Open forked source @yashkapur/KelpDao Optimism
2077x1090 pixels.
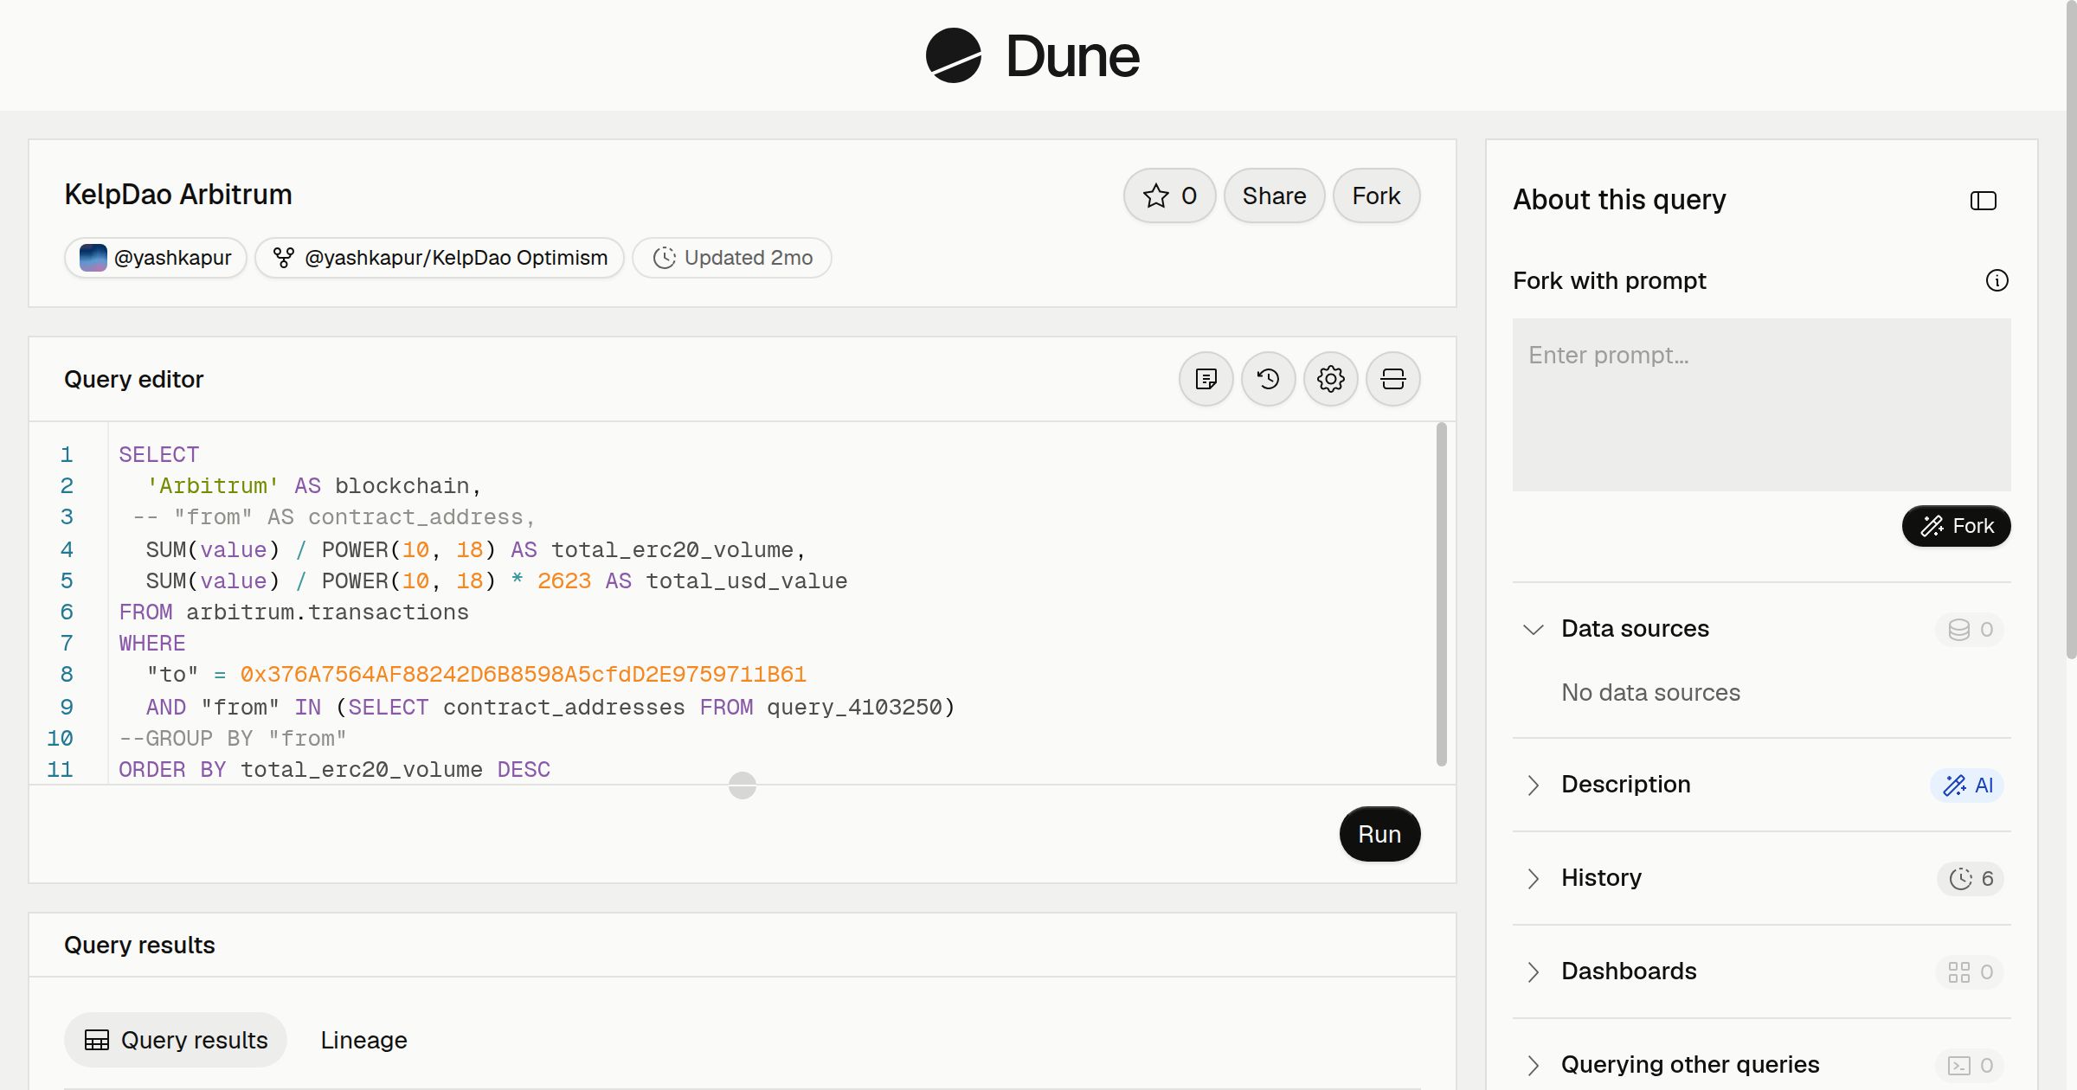pos(440,258)
